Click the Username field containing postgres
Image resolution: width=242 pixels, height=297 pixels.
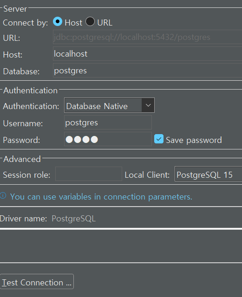pyautogui.click(x=108, y=123)
